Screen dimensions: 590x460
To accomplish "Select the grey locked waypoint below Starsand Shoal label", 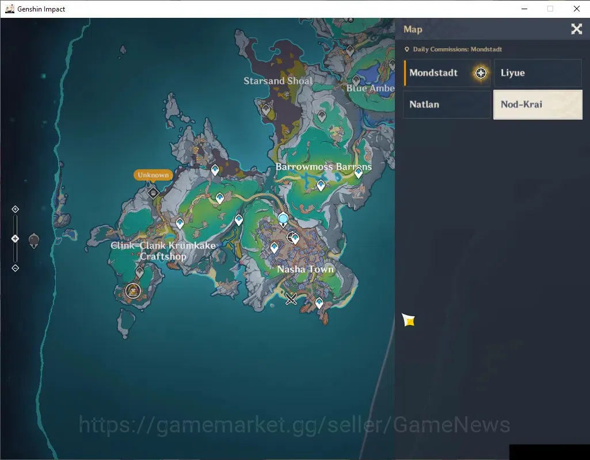I will pos(266,110).
